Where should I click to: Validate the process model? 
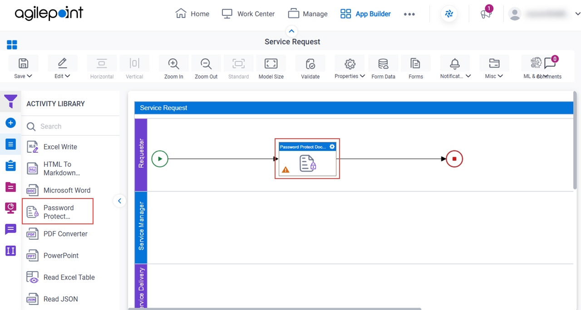(x=310, y=68)
